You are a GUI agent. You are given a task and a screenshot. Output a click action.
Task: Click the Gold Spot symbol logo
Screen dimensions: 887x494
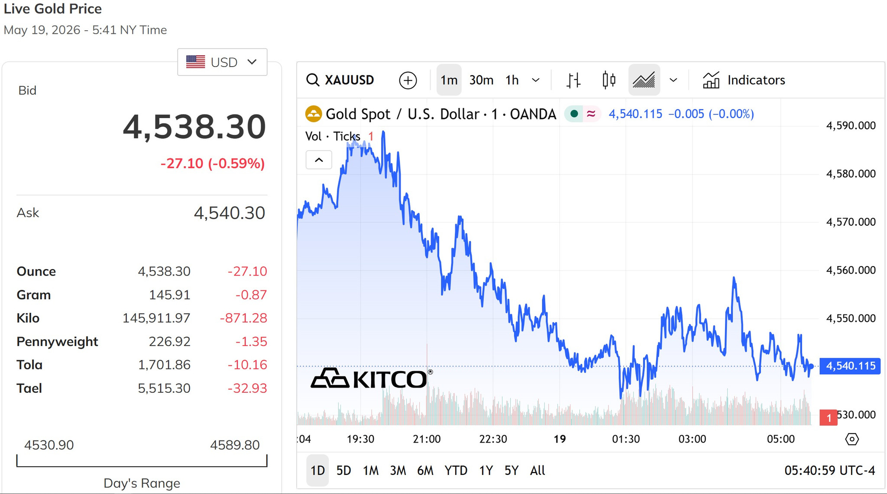313,114
